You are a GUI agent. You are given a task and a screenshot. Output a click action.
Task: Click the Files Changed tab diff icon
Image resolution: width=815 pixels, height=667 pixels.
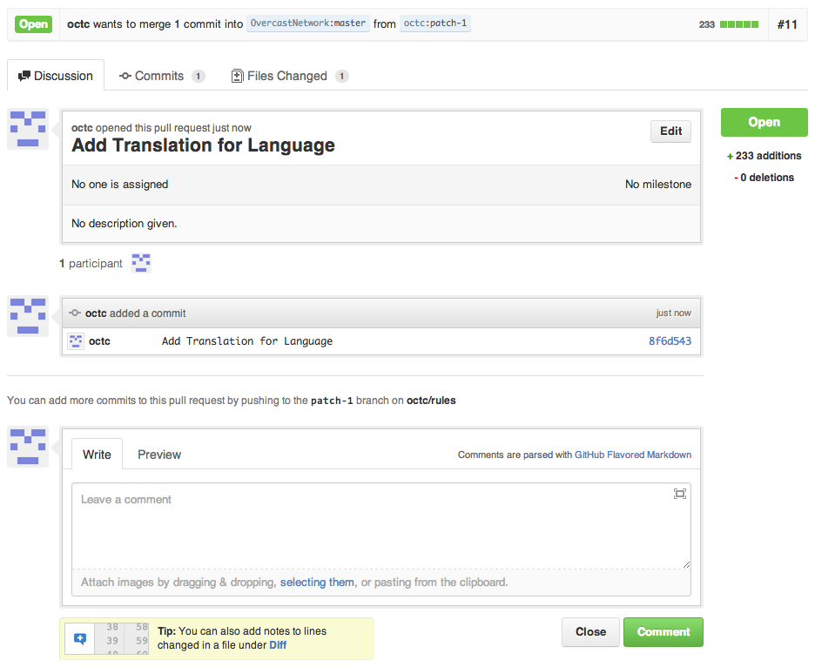[237, 76]
